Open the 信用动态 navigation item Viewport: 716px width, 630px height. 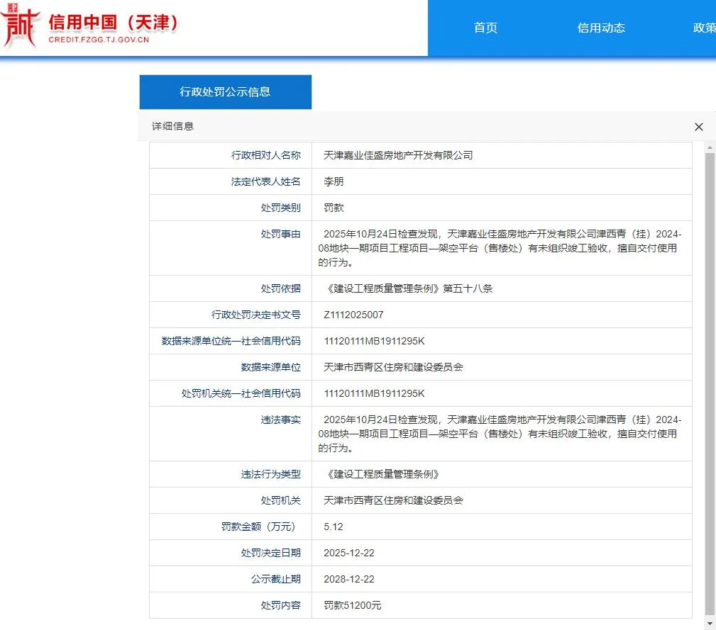coord(601,28)
